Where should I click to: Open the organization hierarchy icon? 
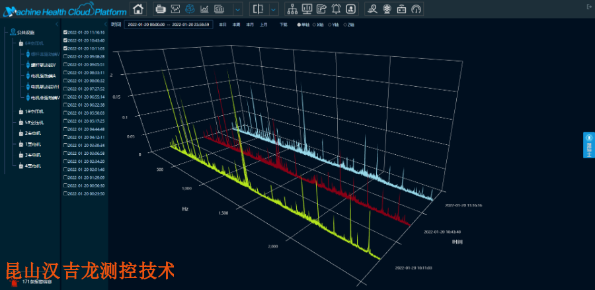tap(292, 9)
